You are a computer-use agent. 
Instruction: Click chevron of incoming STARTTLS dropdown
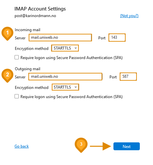pyautogui.click(x=76, y=48)
